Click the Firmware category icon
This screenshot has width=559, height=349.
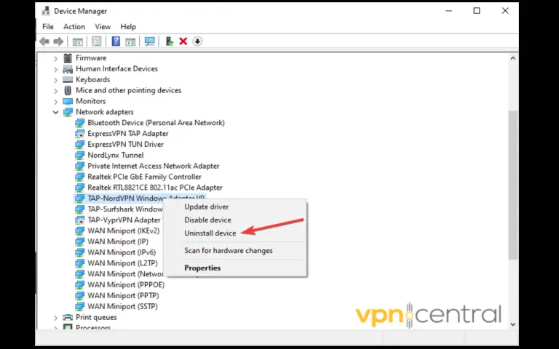pyautogui.click(x=68, y=57)
